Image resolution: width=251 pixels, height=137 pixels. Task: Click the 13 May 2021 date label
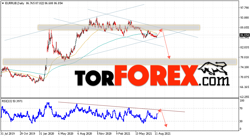(x=144, y=133)
